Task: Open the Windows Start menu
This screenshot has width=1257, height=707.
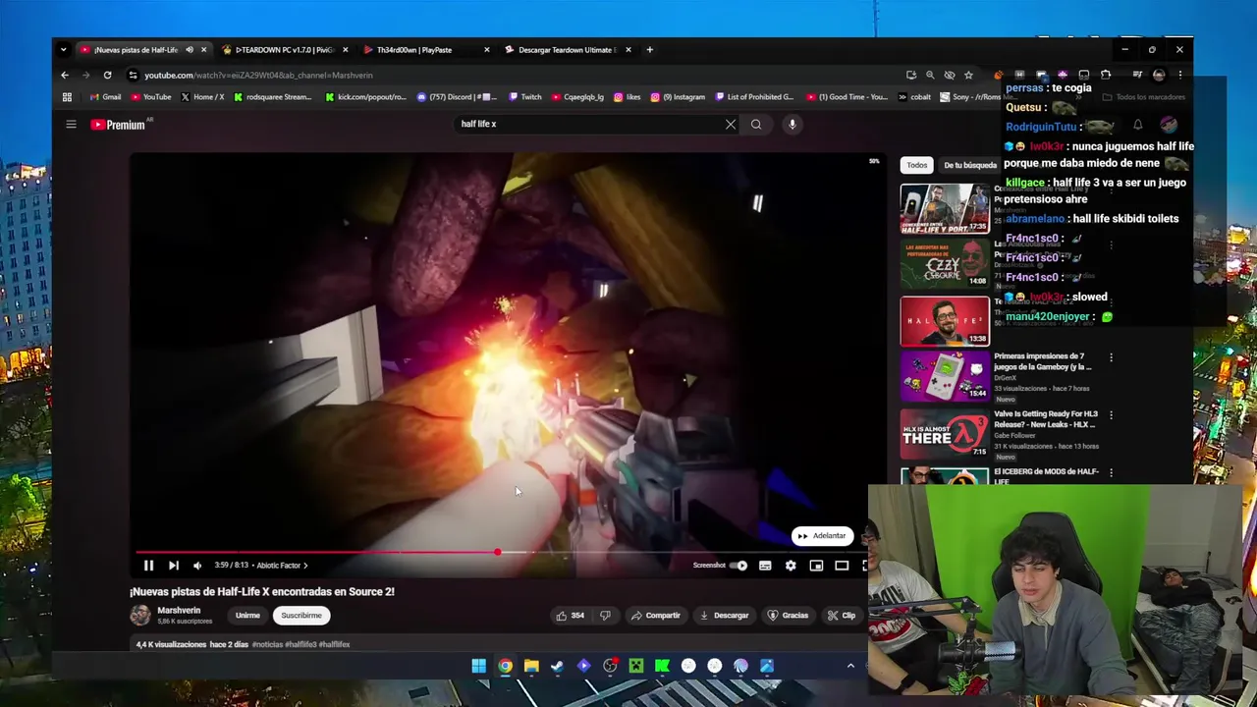Action: [478, 666]
